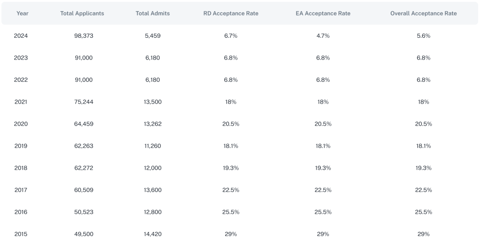Click the 5,459 admits cell
The image size is (480, 244).
152,36
